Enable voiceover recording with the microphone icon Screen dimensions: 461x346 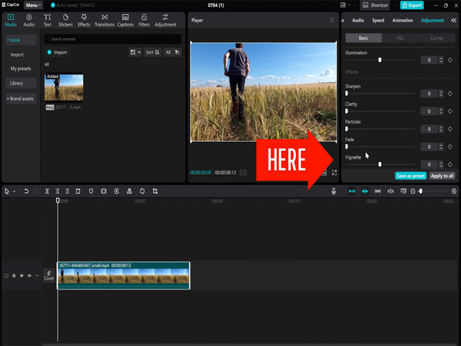click(x=334, y=191)
